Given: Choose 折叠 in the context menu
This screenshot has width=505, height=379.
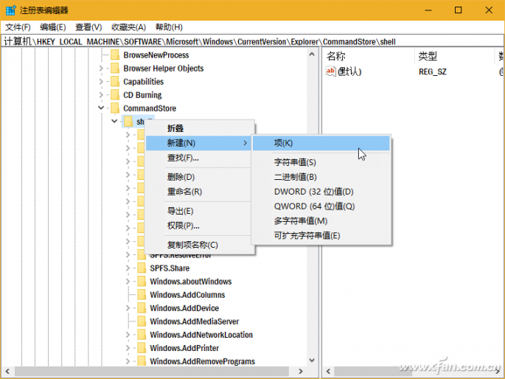Looking at the screenshot, I should pos(199,128).
